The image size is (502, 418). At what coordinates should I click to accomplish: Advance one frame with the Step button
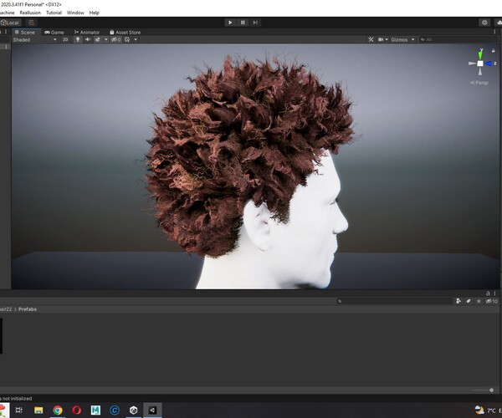[x=255, y=23]
